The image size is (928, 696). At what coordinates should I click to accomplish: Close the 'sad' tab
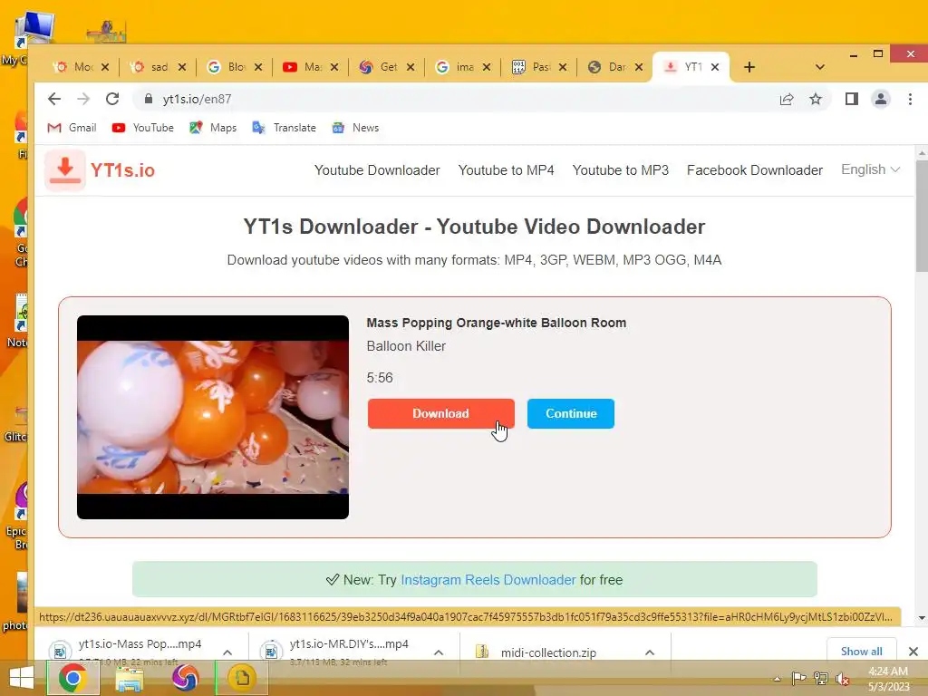(182, 67)
